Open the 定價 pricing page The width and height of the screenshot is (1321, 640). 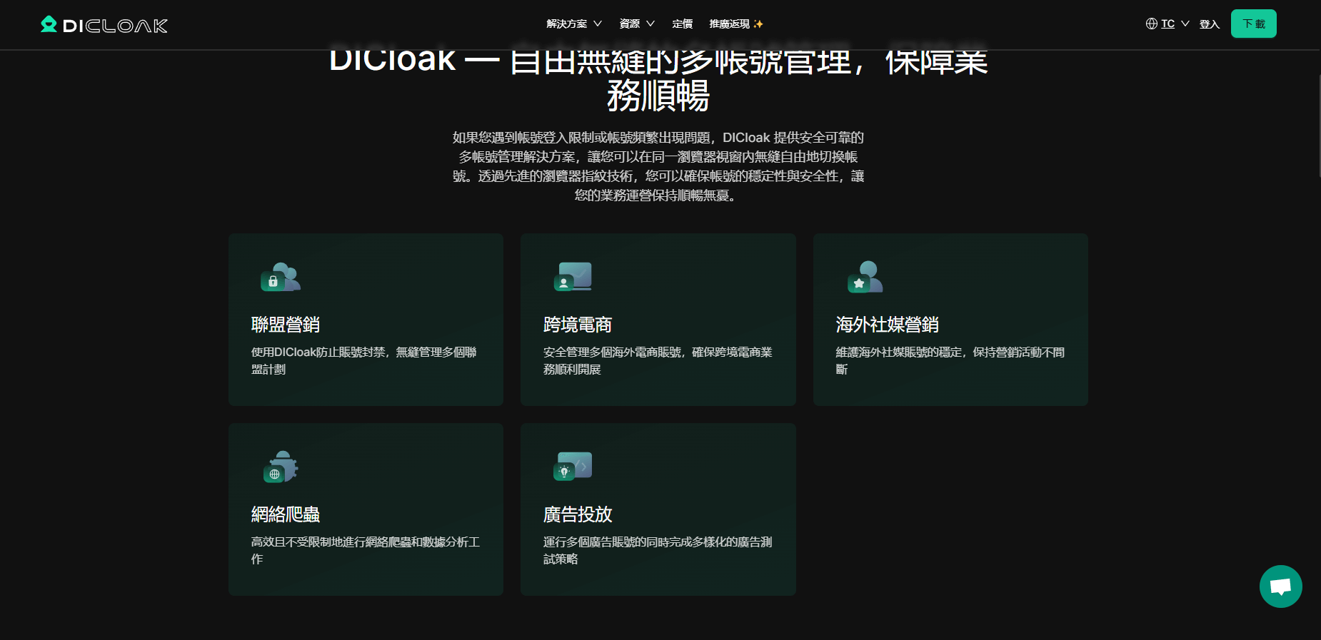[682, 24]
